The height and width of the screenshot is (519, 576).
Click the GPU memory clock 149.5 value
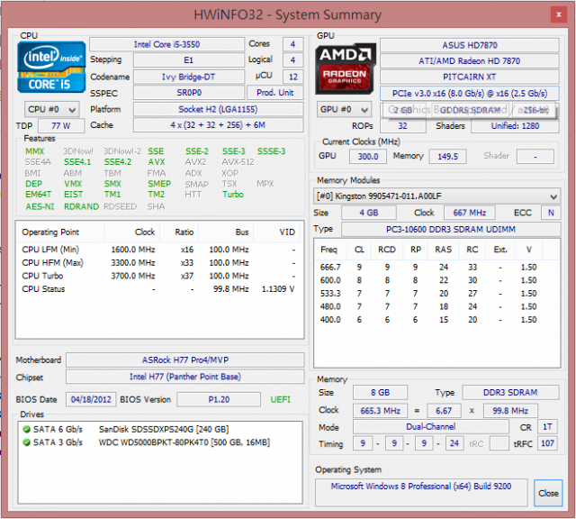point(447,156)
